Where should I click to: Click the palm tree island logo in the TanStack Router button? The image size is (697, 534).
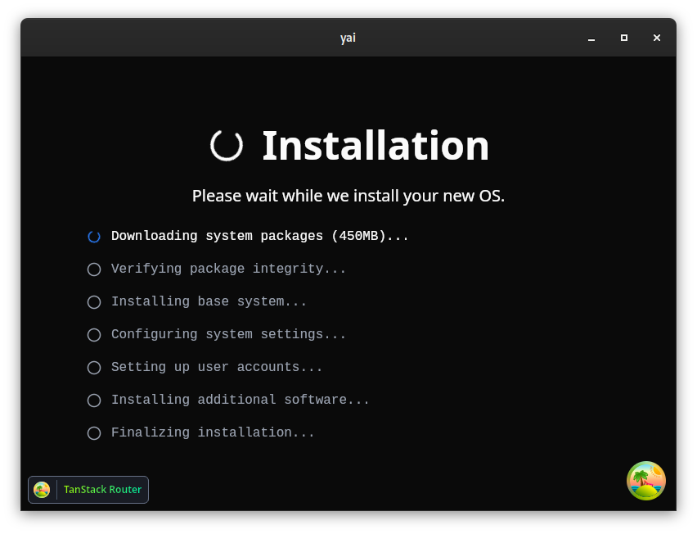click(x=42, y=490)
